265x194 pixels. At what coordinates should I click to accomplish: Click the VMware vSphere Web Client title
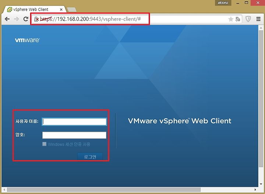pyautogui.click(x=180, y=121)
